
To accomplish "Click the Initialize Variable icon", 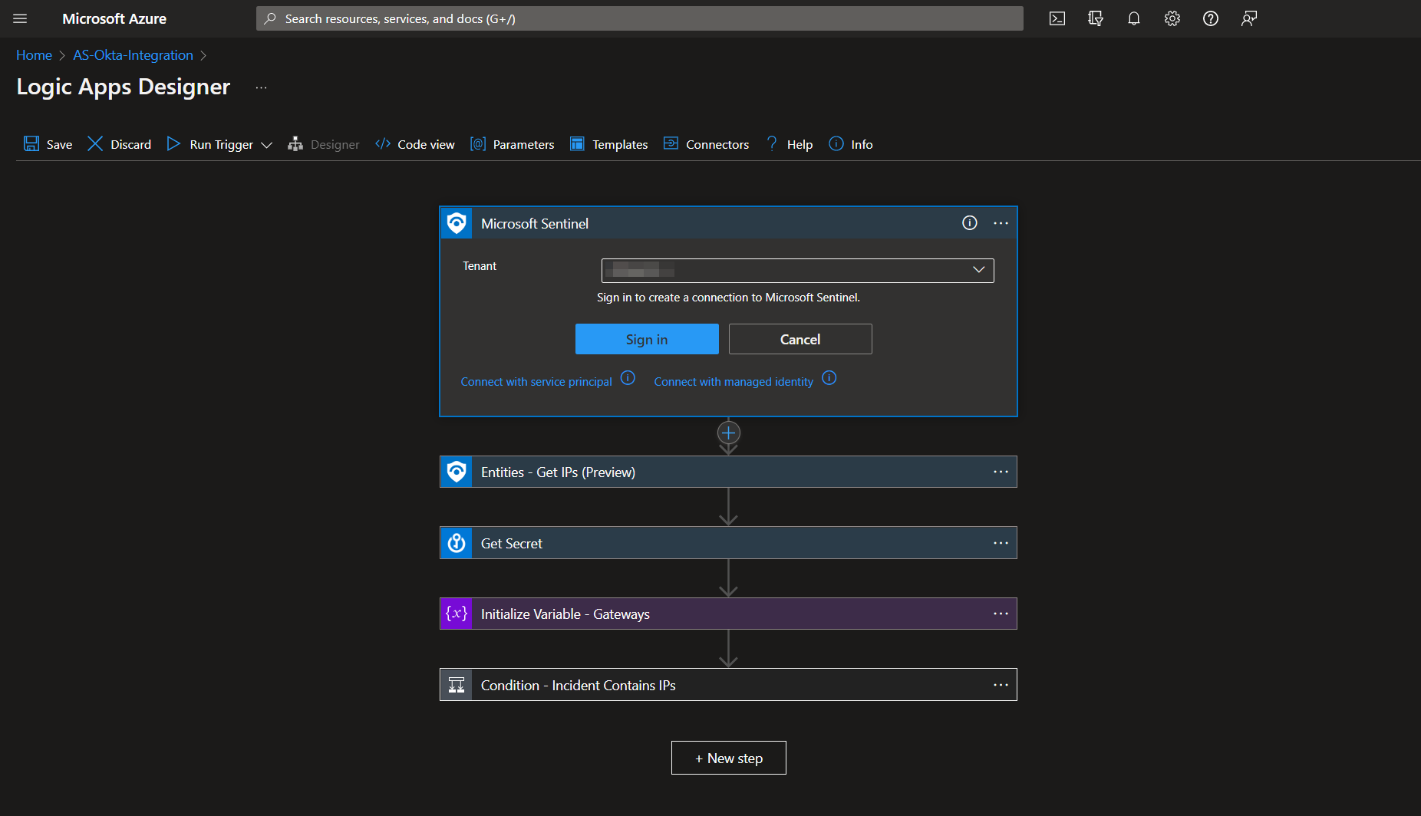I will pyautogui.click(x=457, y=614).
